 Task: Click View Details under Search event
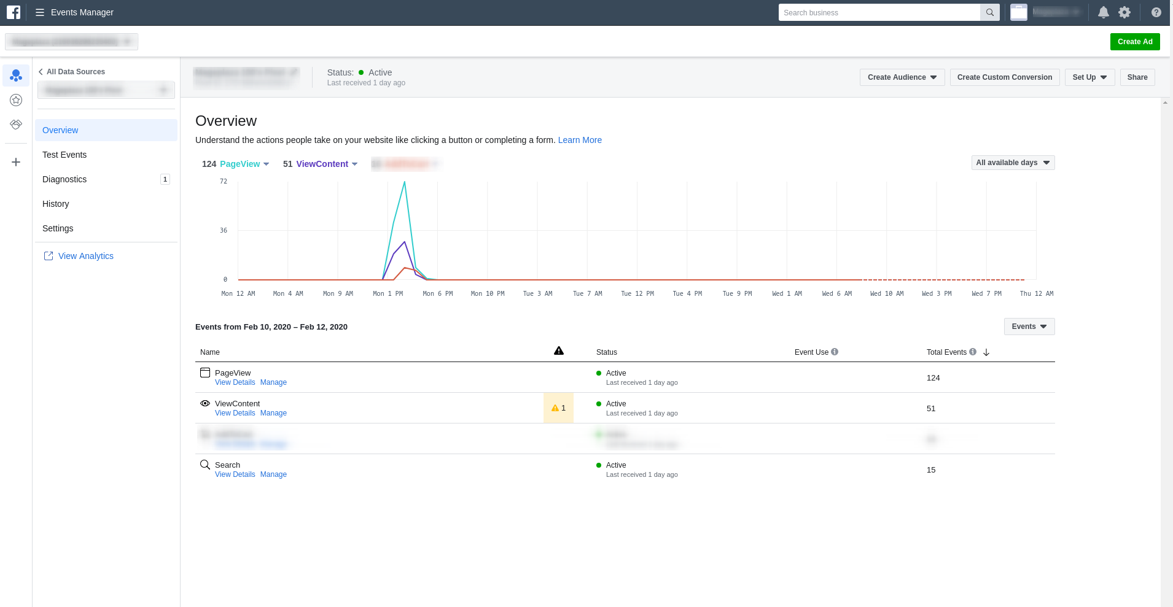(x=235, y=474)
